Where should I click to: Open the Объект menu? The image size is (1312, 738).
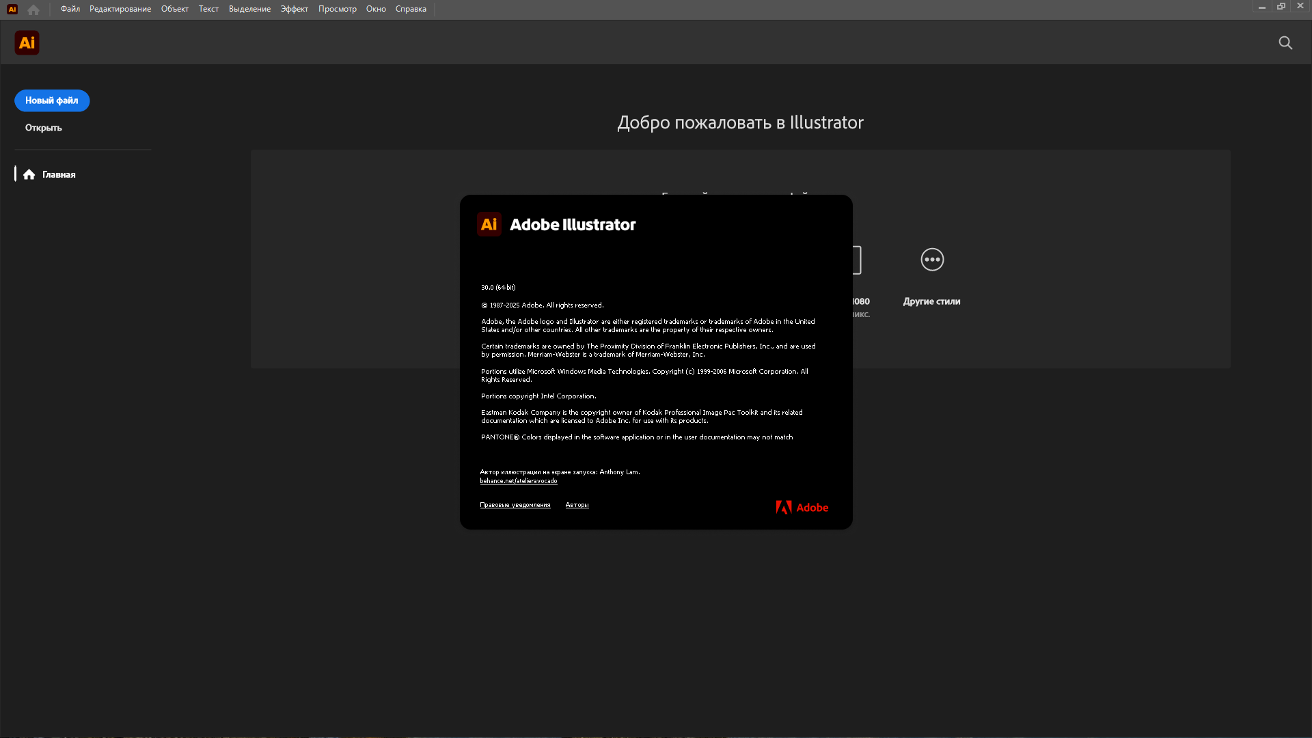pos(174,9)
